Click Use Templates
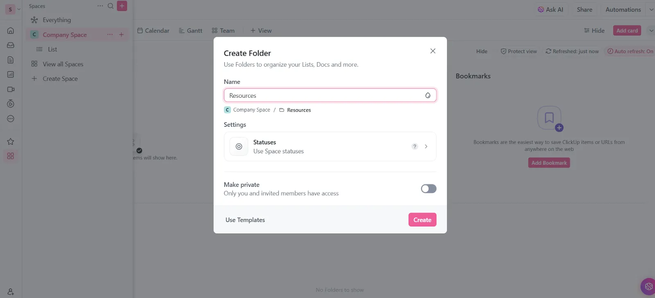Image resolution: width=655 pixels, height=298 pixels. 245,220
